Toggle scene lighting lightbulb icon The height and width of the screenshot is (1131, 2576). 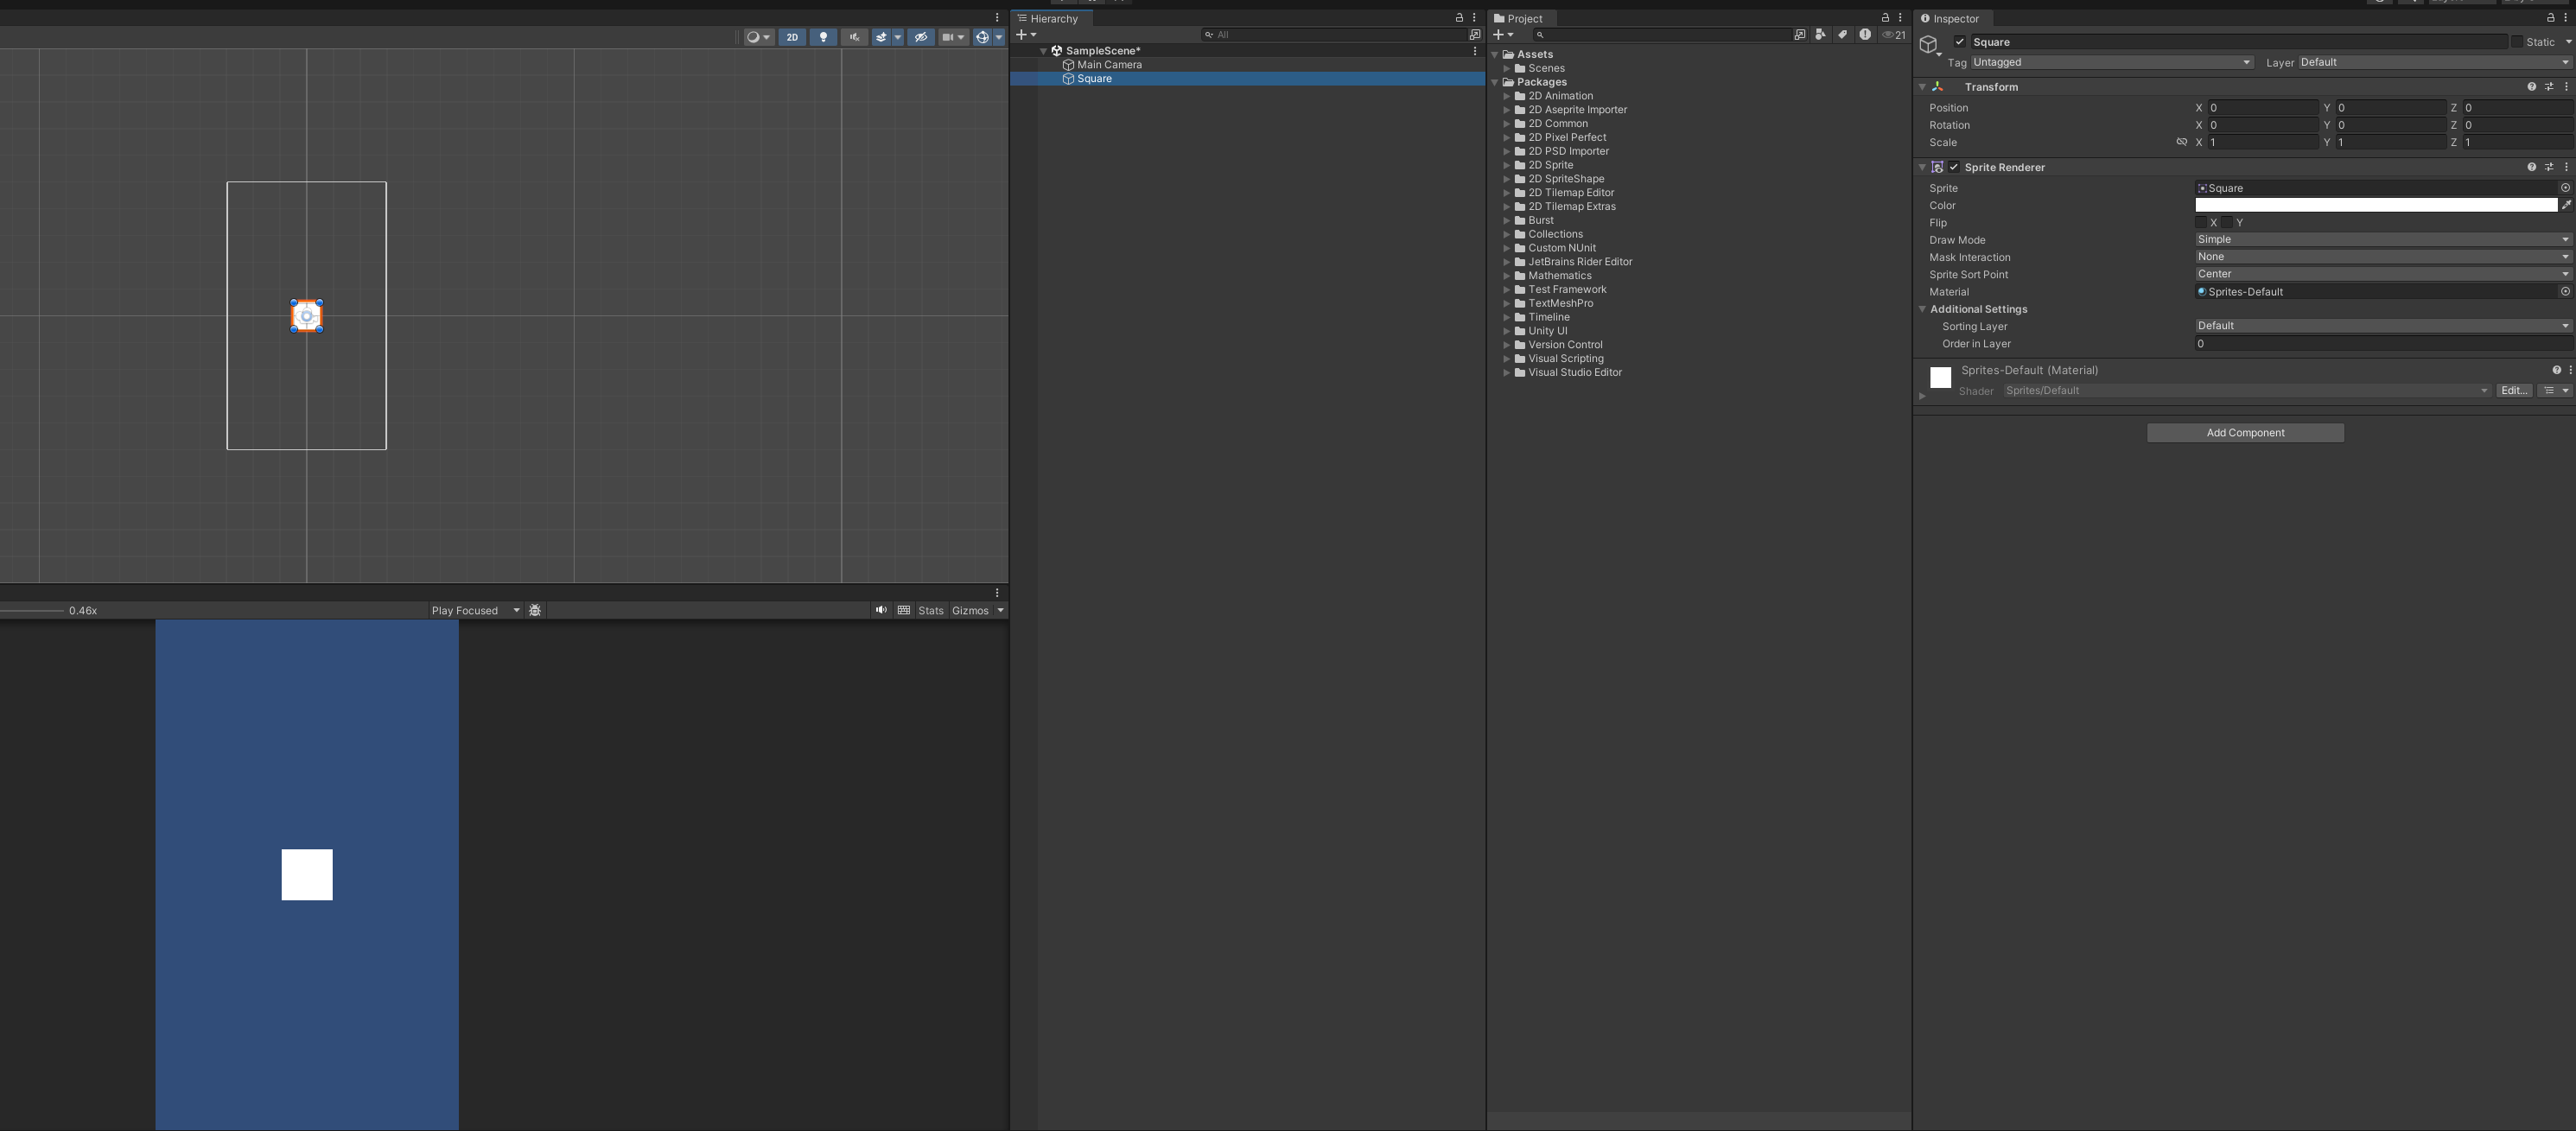click(x=823, y=37)
